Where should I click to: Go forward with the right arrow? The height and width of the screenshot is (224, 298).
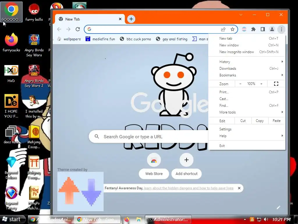coord(68,29)
